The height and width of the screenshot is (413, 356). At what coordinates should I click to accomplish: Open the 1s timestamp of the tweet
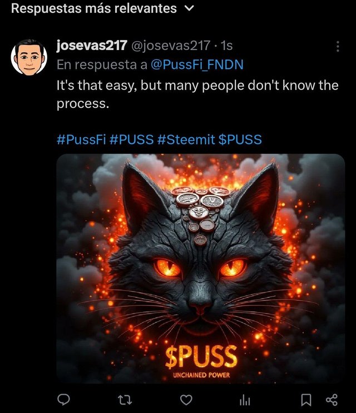click(226, 46)
